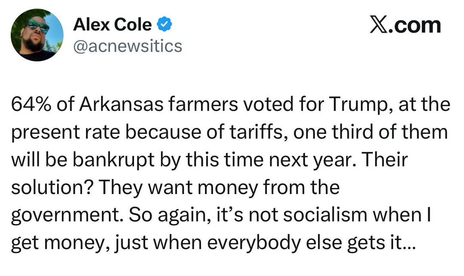The image size is (464, 276).
Task: Click Alex Cole's profile picture
Action: tap(37, 35)
